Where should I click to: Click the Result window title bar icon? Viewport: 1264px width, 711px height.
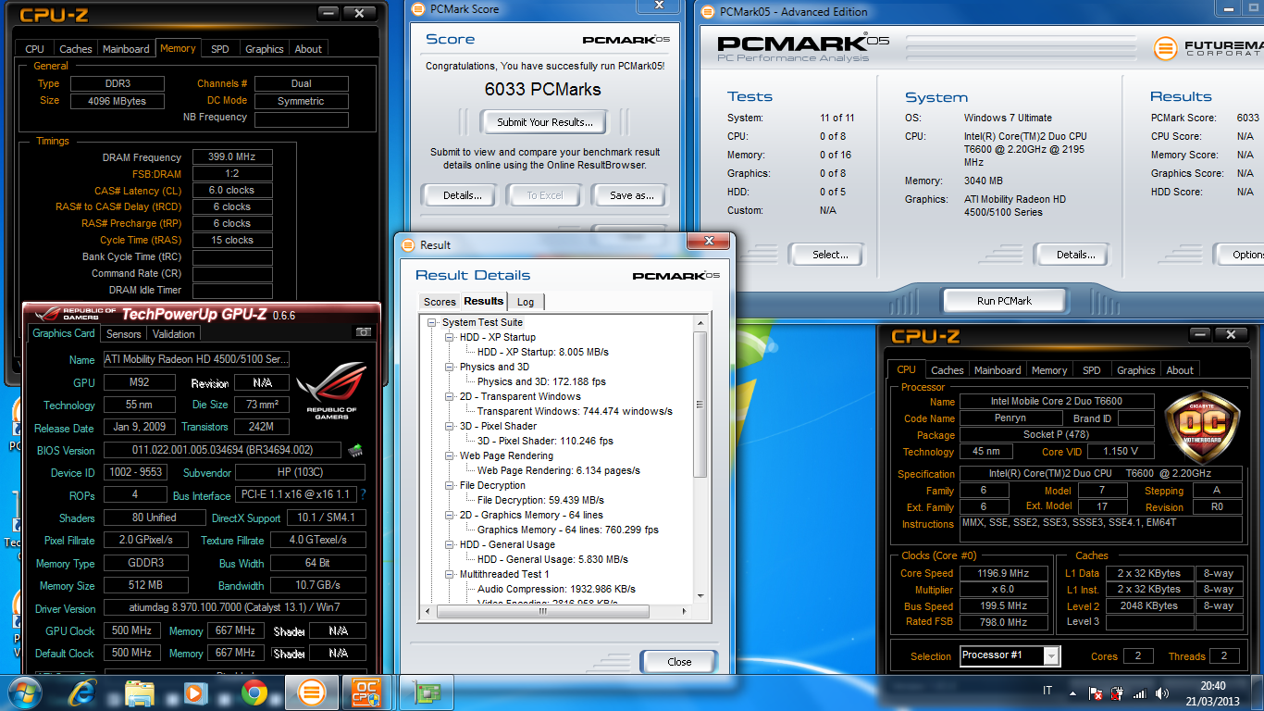point(408,244)
